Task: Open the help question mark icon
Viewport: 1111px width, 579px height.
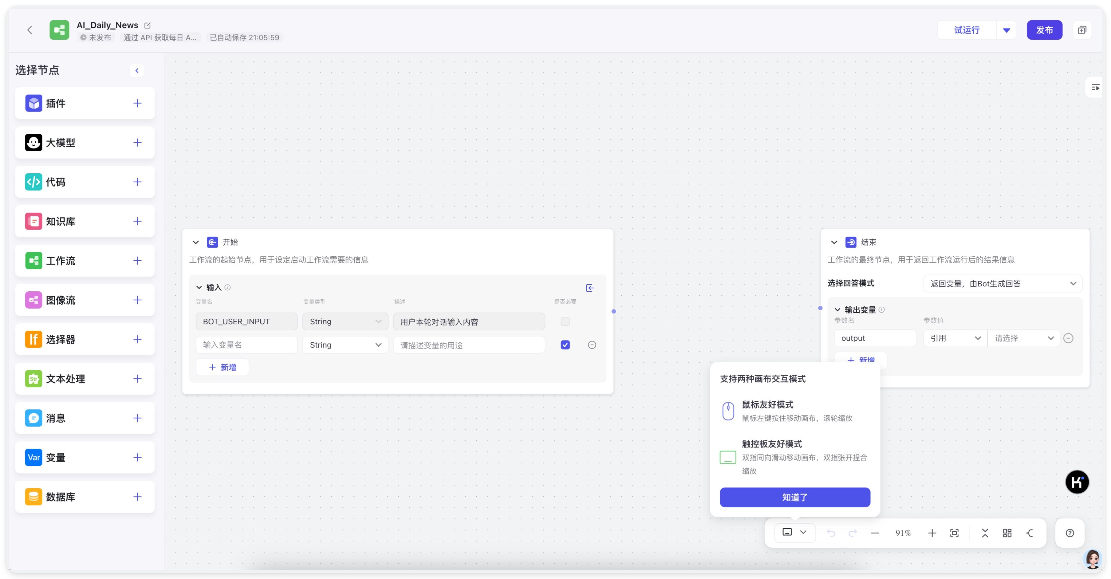Action: click(1070, 533)
